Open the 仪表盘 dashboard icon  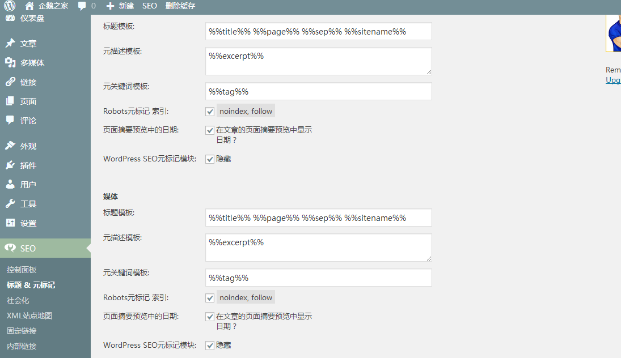click(10, 18)
